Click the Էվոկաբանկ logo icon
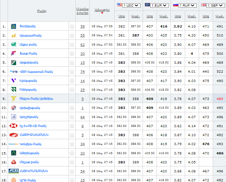The width and height of the screenshot is (226, 182). pyautogui.click(x=14, y=80)
